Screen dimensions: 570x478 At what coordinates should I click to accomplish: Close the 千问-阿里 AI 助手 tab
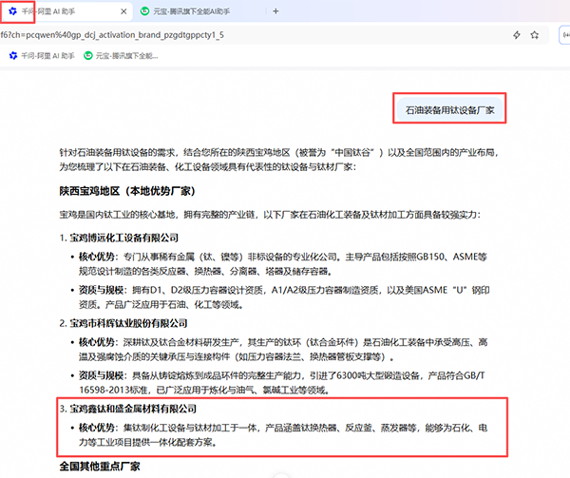pyautogui.click(x=123, y=11)
